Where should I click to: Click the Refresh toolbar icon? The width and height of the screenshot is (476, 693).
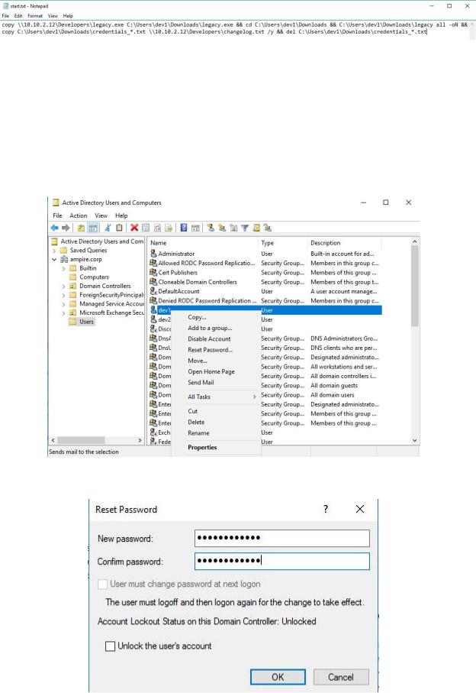pyautogui.click(x=157, y=228)
